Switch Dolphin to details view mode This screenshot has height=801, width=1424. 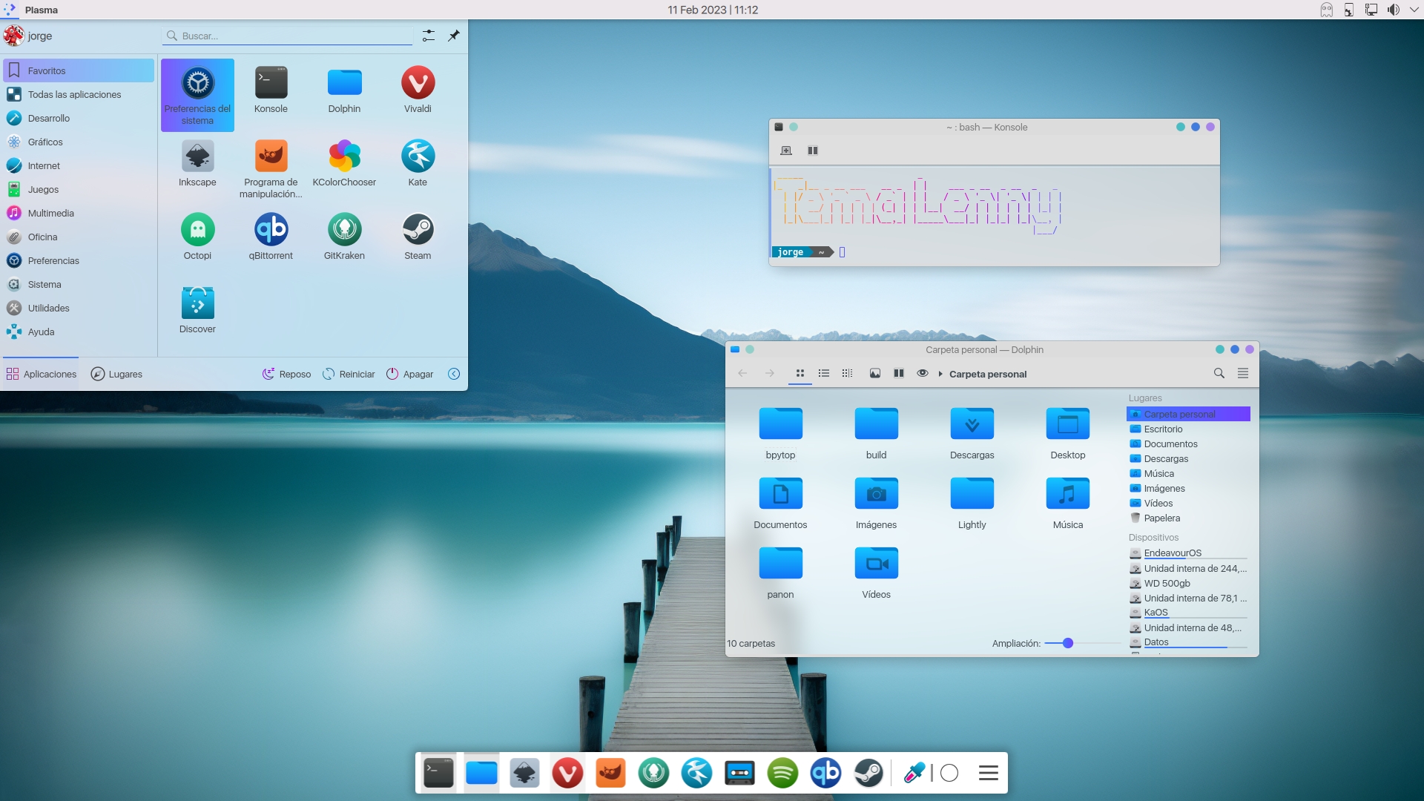[x=847, y=374]
